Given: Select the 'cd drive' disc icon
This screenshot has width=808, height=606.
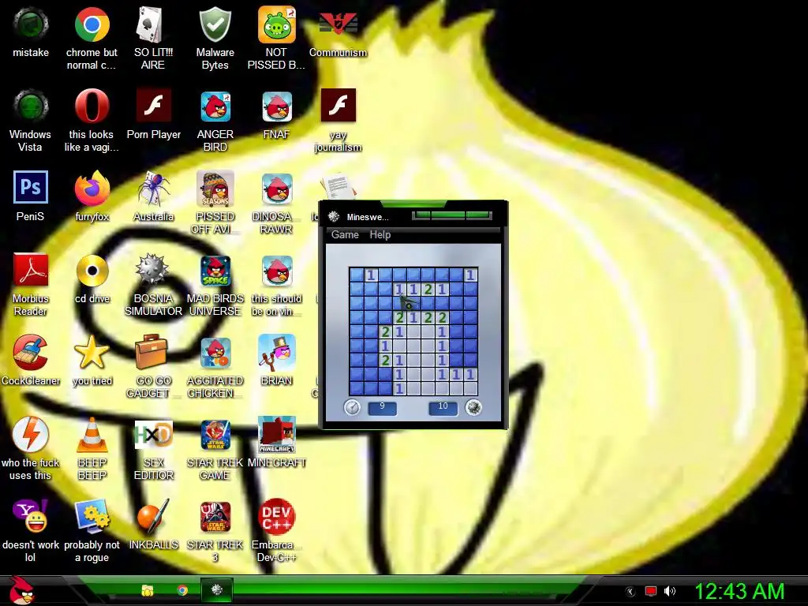Looking at the screenshot, I should click(x=92, y=270).
